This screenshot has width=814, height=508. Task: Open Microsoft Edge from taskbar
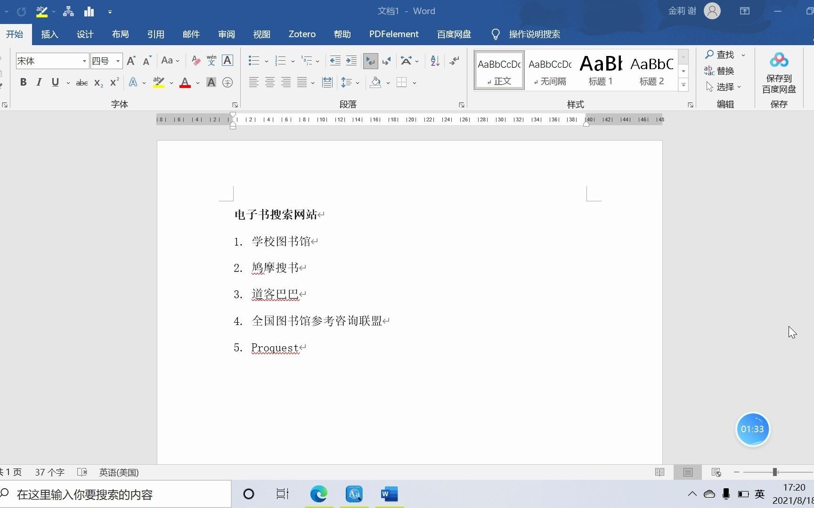click(319, 494)
